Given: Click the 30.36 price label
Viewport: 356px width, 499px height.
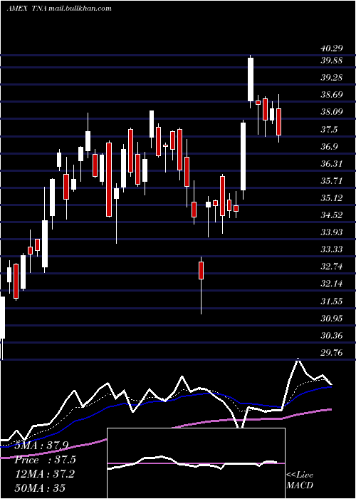Looking at the screenshot, I should [x=332, y=336].
